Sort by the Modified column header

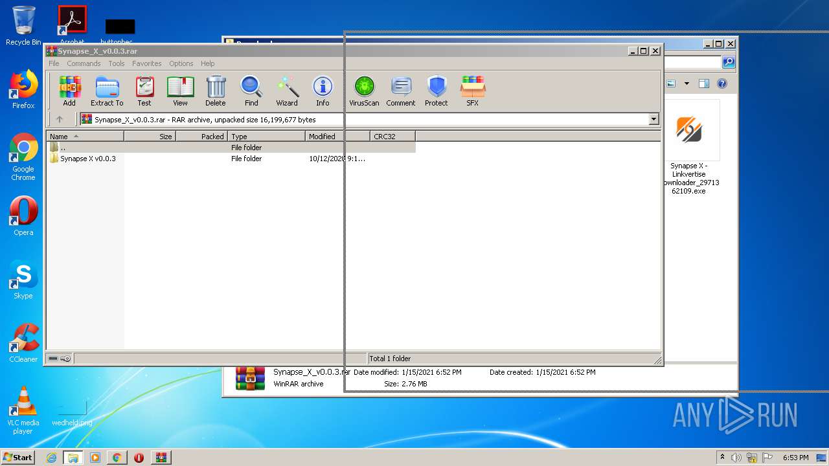click(337, 137)
